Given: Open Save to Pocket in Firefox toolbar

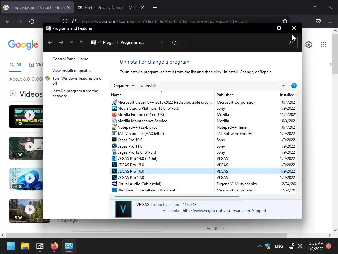Looking at the screenshot, I should [x=318, y=21].
